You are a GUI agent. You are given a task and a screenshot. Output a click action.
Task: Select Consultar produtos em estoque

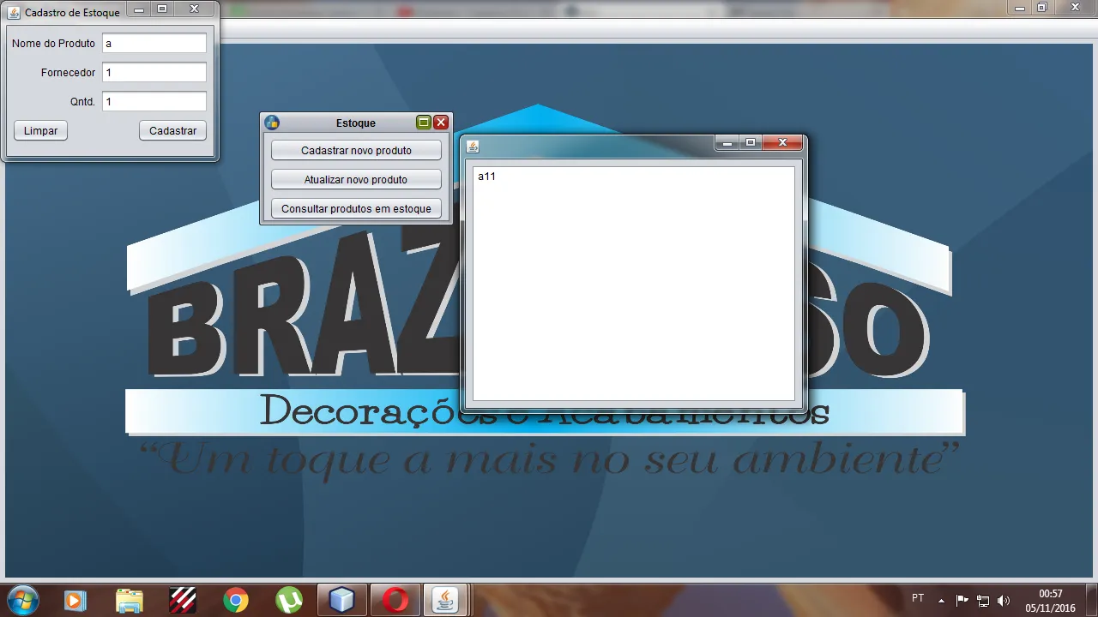coord(356,209)
